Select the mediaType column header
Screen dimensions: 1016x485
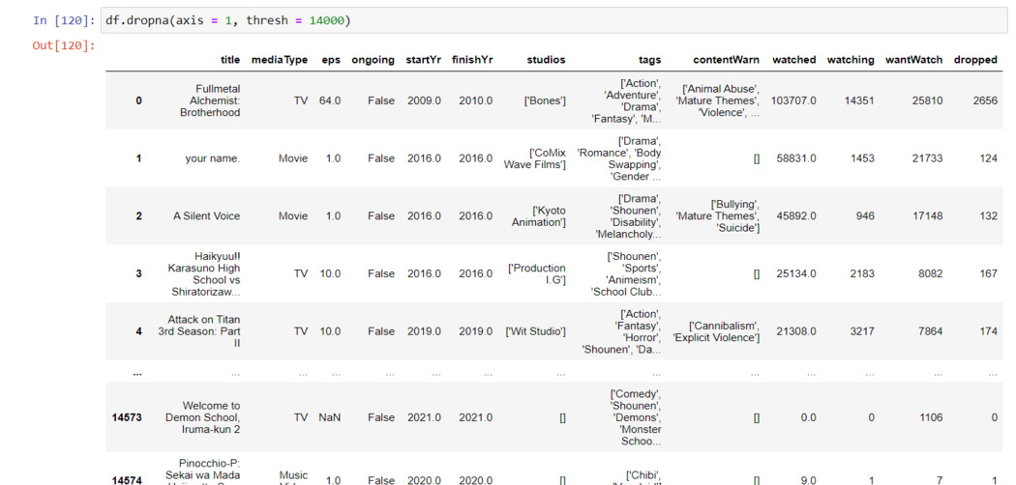(x=279, y=60)
